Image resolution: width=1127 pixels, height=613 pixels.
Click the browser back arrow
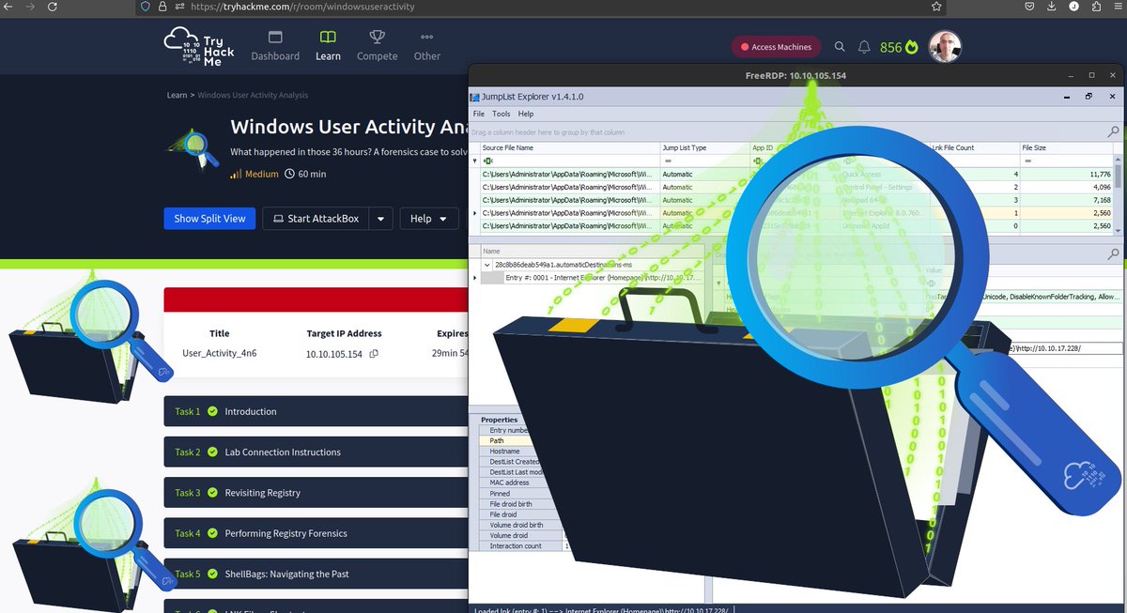(x=8, y=7)
